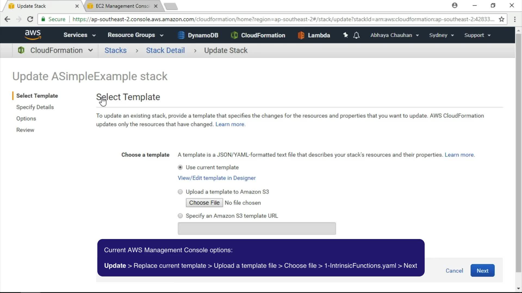Click the AWS logo home icon
The height and width of the screenshot is (293, 522).
coord(33,35)
